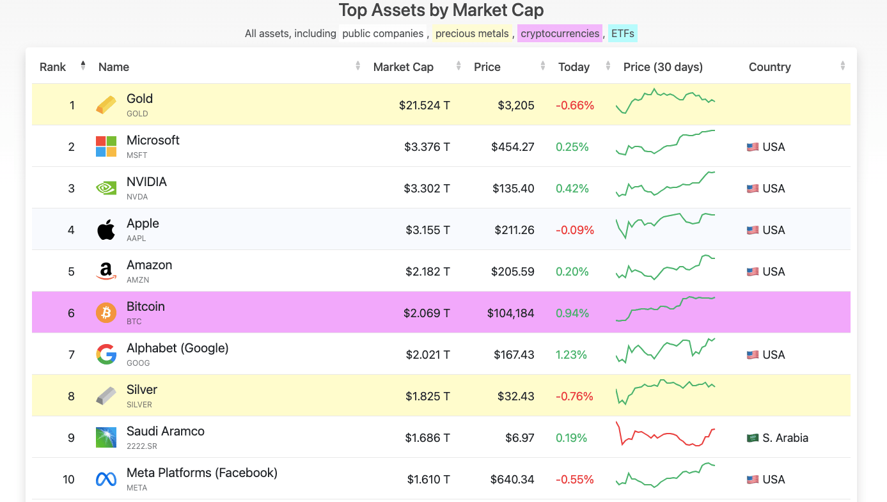The width and height of the screenshot is (887, 502).
Task: Sort by Name using its sort arrows
Action: [357, 66]
